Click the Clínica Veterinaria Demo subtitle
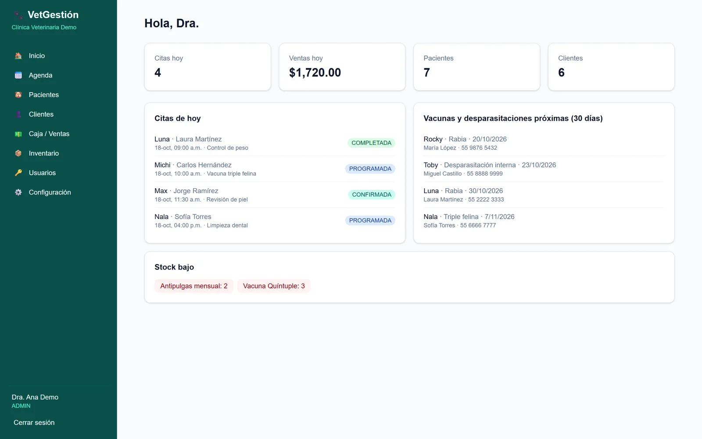This screenshot has width=702, height=439. point(44,27)
